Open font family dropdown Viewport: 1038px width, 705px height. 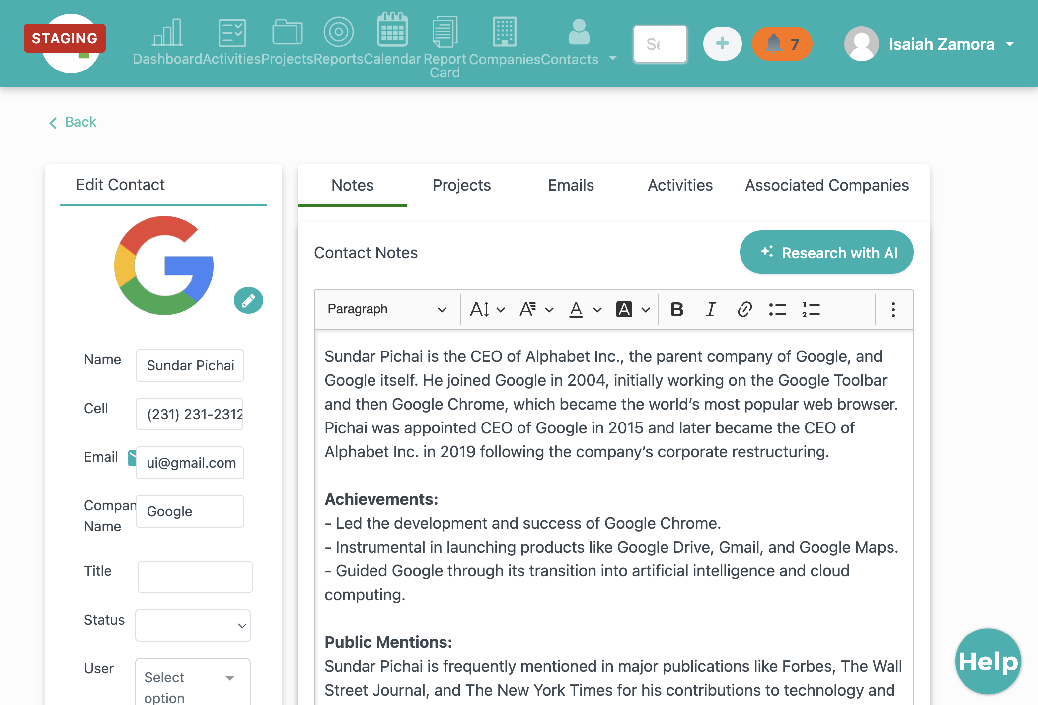pos(536,309)
